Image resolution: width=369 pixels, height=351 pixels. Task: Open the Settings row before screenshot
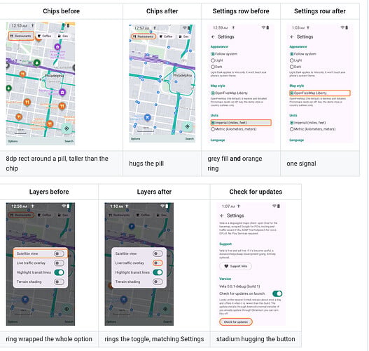point(241,84)
